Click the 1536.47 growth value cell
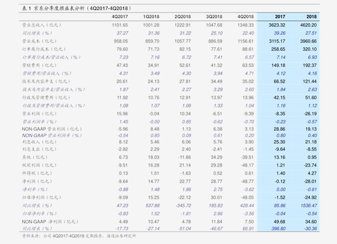Screen dimensions: 337x244 [x=309, y=206]
